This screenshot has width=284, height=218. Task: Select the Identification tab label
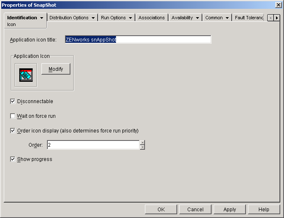[22, 18]
